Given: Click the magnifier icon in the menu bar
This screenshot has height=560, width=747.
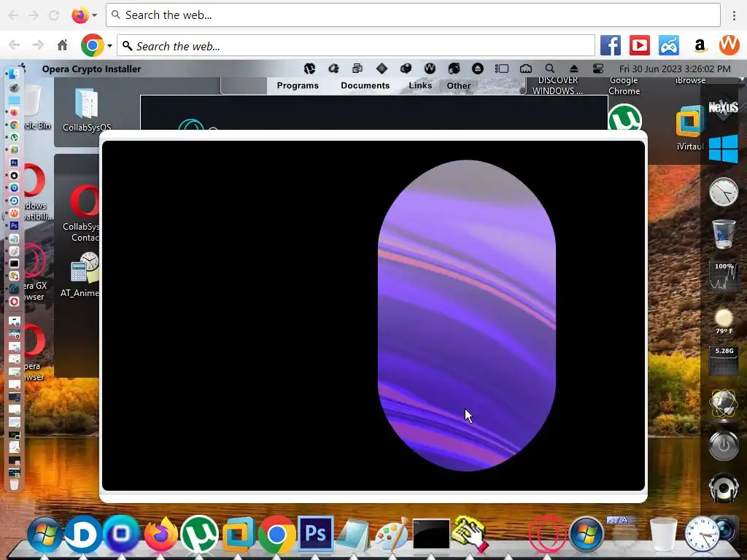Looking at the screenshot, I should click(x=550, y=69).
